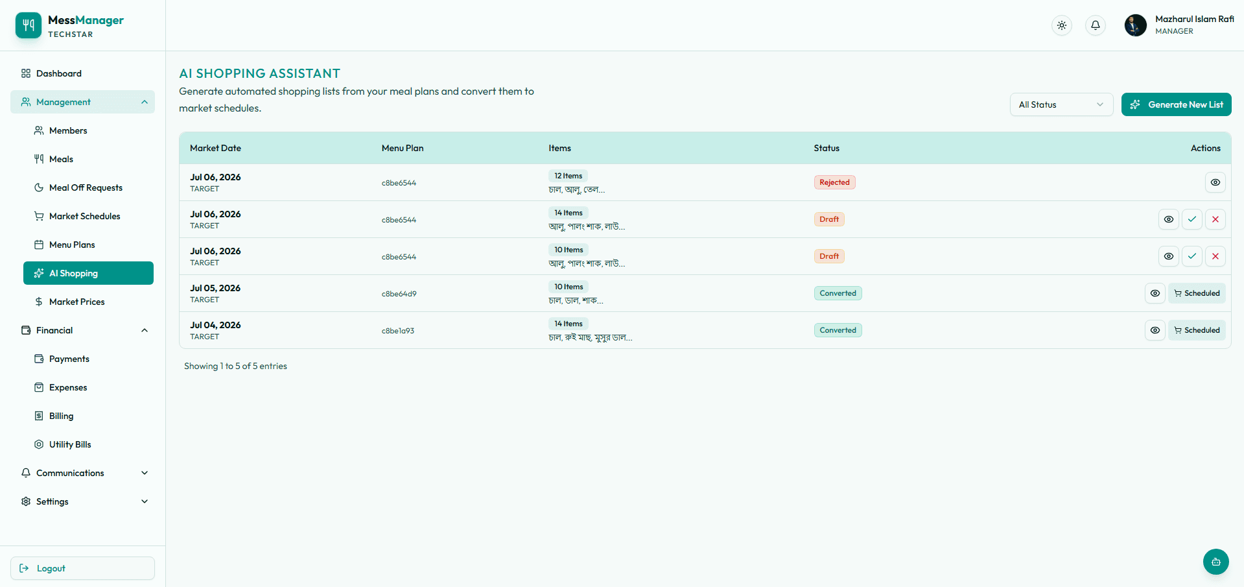The height and width of the screenshot is (587, 1244).
Task: Expand the Settings sidebar section
Action: (82, 501)
